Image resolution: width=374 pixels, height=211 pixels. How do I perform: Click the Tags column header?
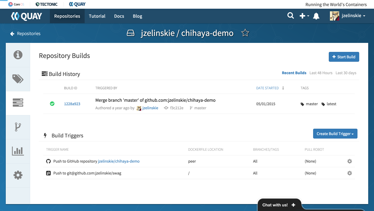pyautogui.click(x=305, y=88)
